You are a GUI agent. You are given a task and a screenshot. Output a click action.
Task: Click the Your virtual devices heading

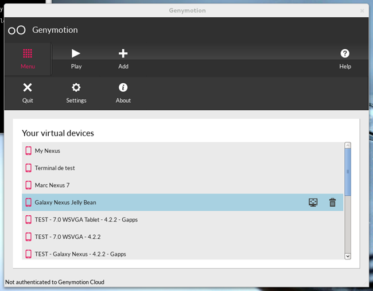58,133
